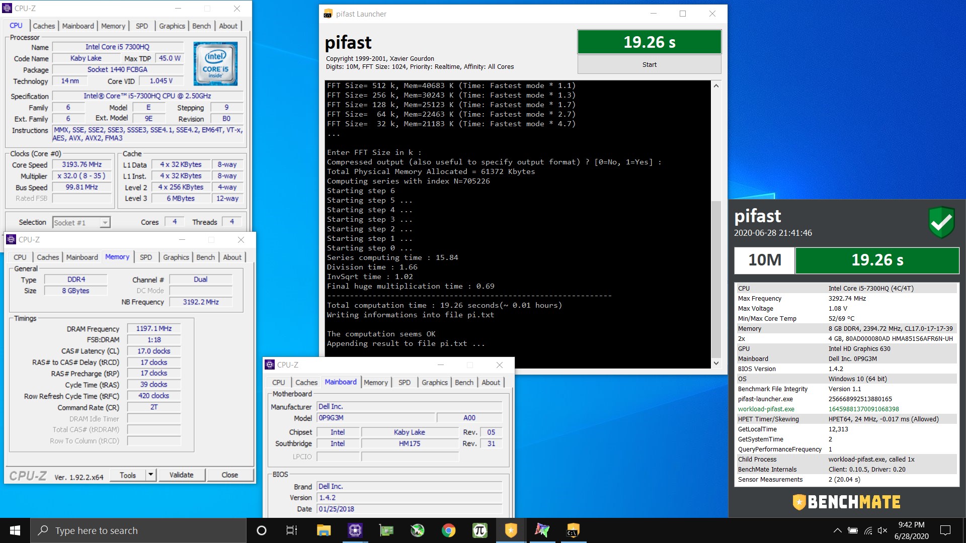Open Graphics tab in top CPU-Z window
This screenshot has width=966, height=543.
[x=172, y=26]
